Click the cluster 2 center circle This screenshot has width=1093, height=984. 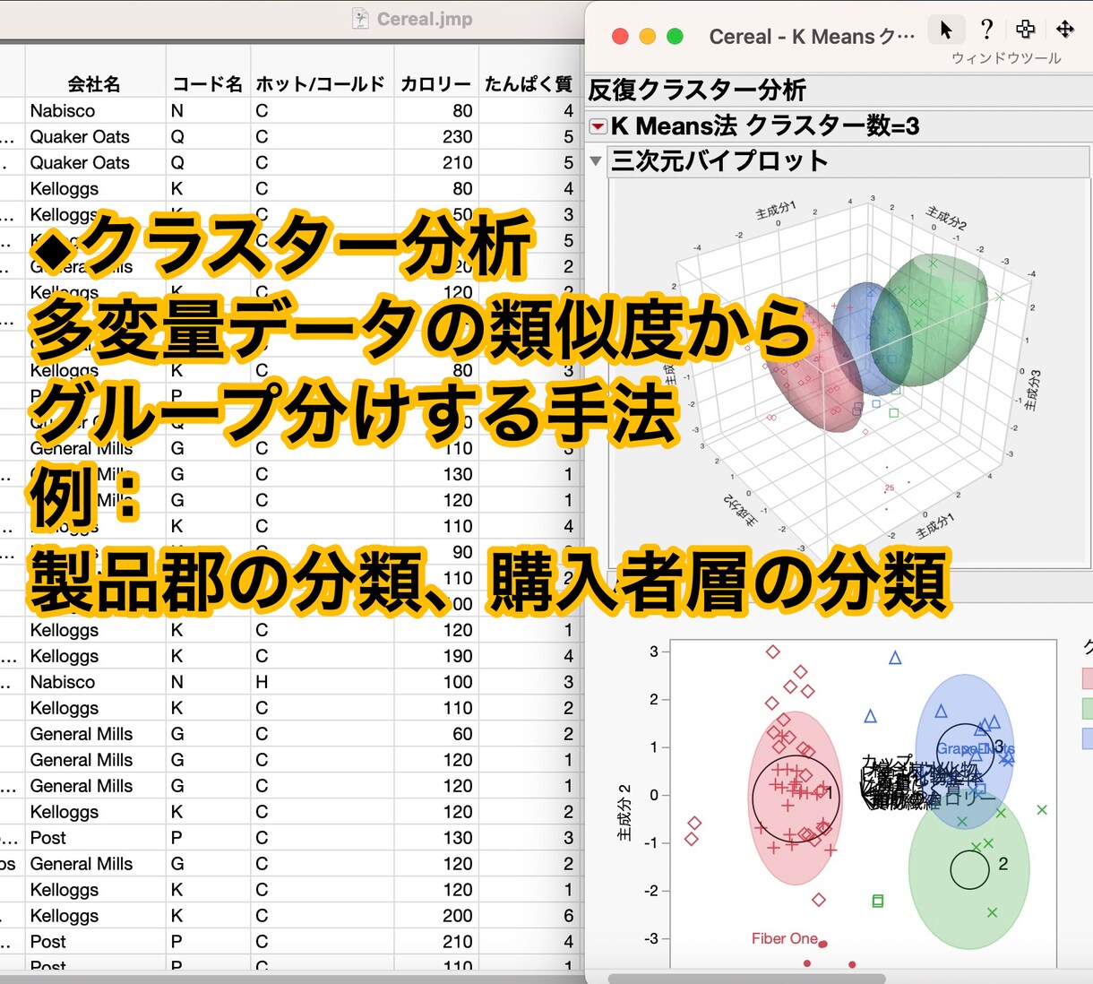pyautogui.click(x=969, y=869)
